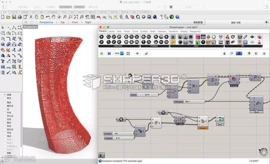Image resolution: width=270 pixels, height=164 pixels.
Task: Save Grasshopper definition with blue disk
Action: point(109,54)
